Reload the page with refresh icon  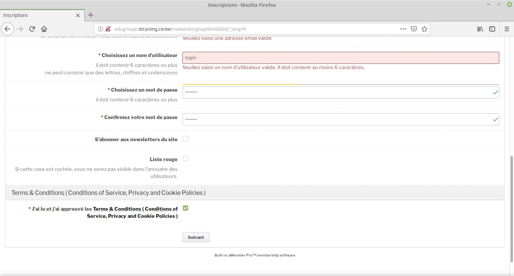(x=32, y=29)
